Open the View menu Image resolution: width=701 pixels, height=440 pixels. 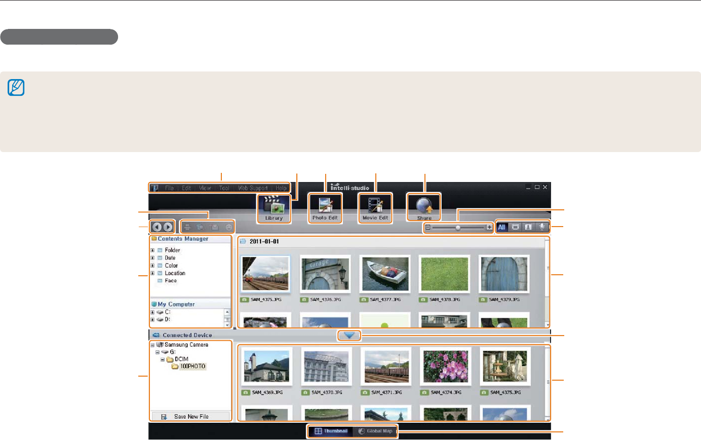(205, 188)
